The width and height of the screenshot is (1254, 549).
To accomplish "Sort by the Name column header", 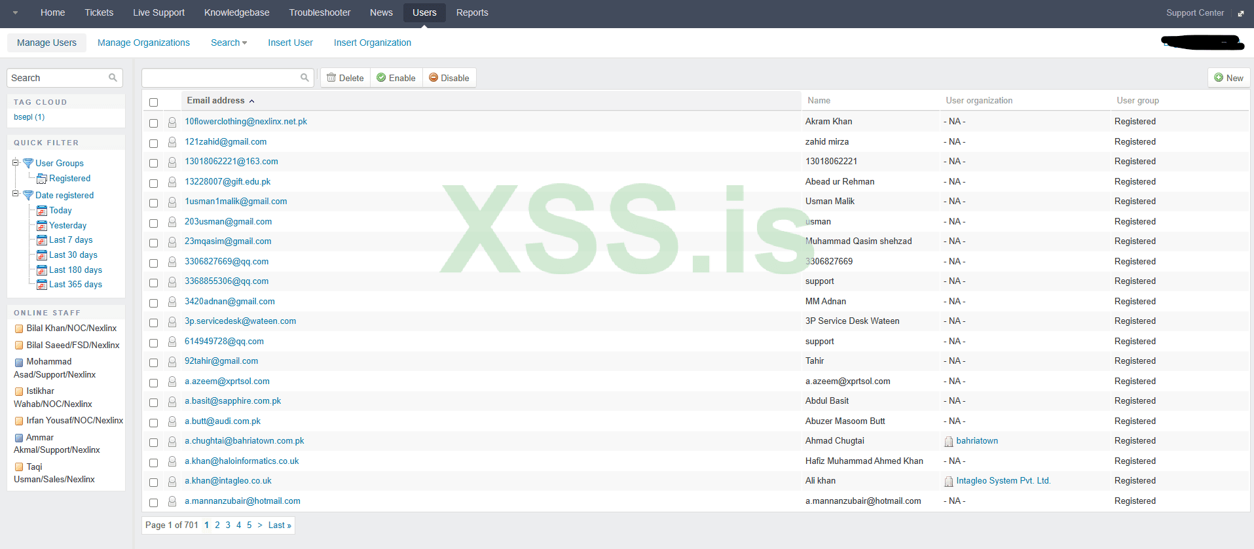I will click(x=819, y=100).
